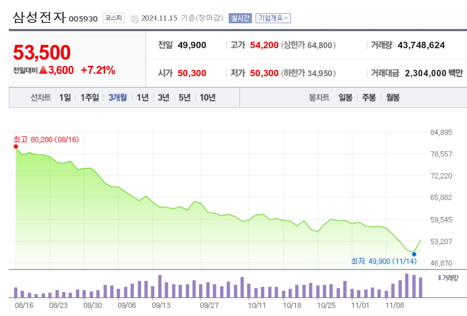Click the 10/11 date axis label

[257, 305]
